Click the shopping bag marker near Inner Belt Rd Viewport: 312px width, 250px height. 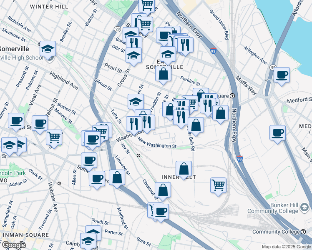pos(196,125)
